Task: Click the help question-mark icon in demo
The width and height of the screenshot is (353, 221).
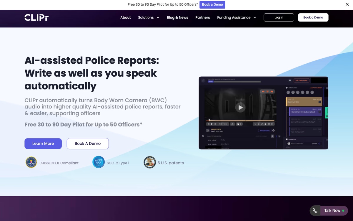Action: coord(290,80)
